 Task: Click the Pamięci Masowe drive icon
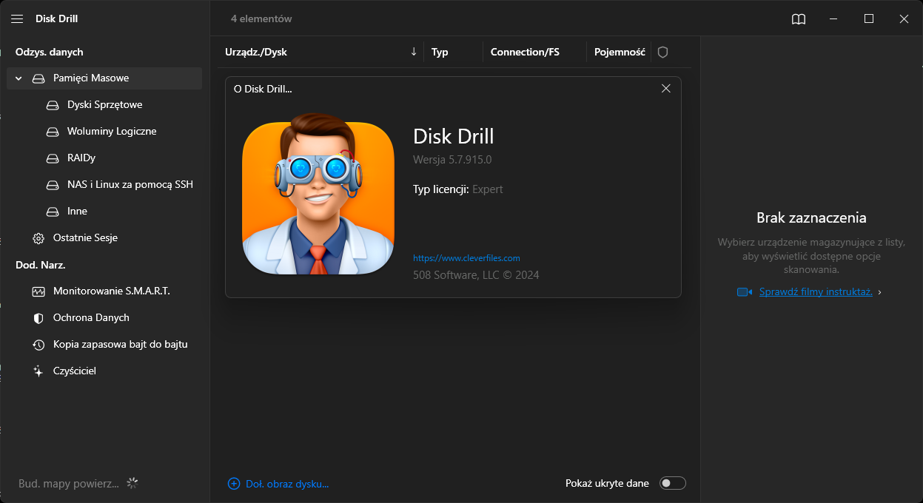(x=38, y=78)
